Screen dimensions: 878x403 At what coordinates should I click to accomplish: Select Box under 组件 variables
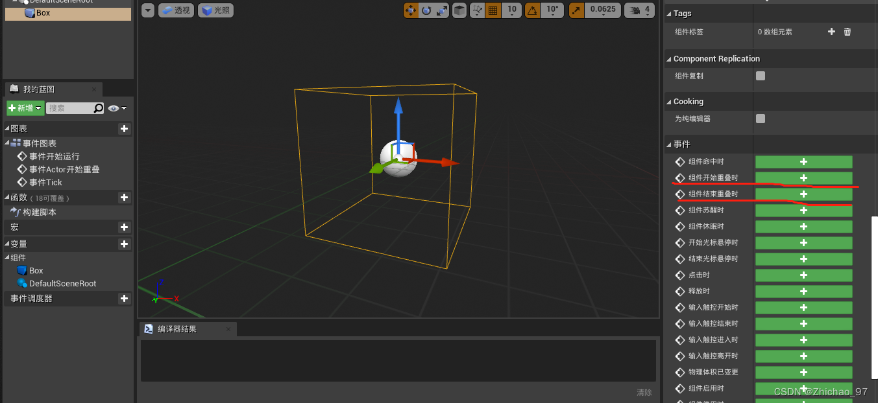[30, 271]
